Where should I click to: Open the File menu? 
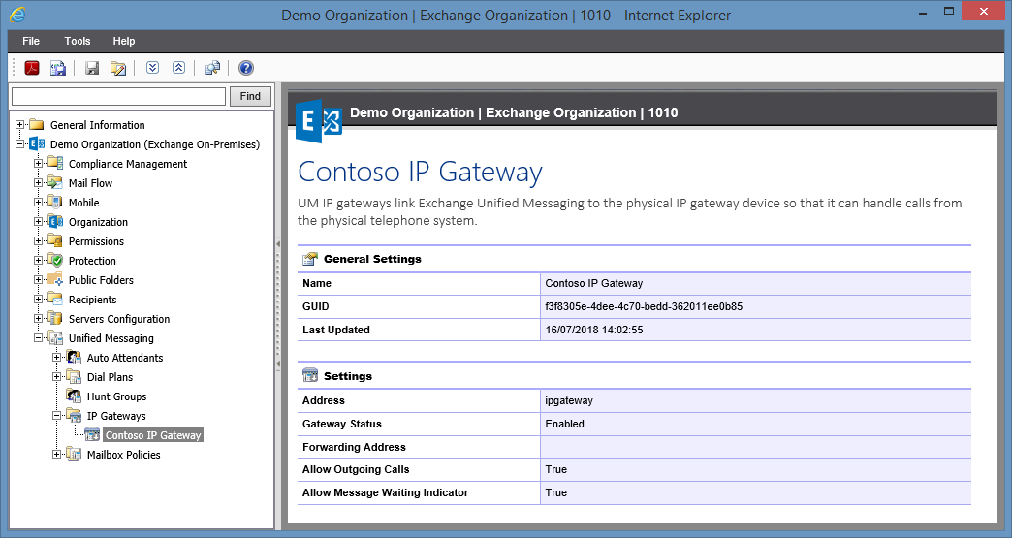click(31, 41)
